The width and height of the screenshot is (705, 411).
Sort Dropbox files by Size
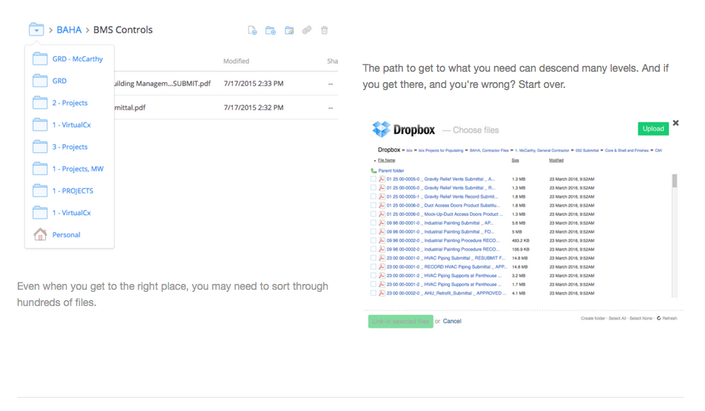(516, 160)
